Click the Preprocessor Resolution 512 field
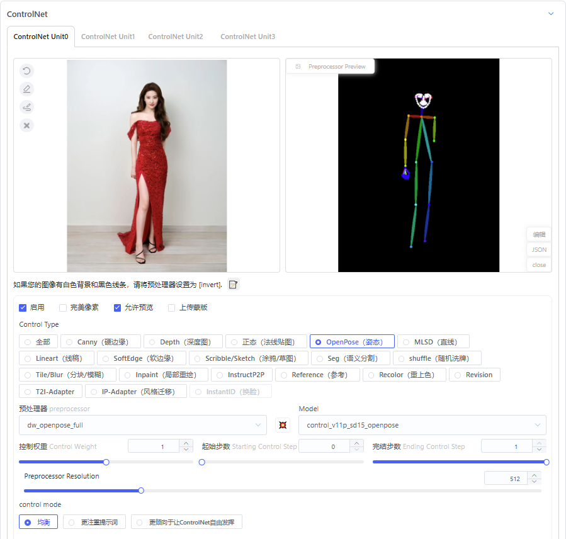The height and width of the screenshot is (539, 566). [x=506, y=479]
